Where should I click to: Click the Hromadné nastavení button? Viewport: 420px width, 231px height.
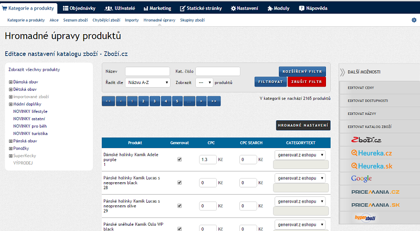coord(303,125)
